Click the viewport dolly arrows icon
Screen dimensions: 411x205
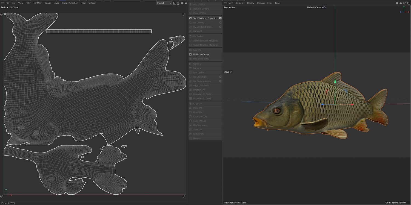[401, 3]
